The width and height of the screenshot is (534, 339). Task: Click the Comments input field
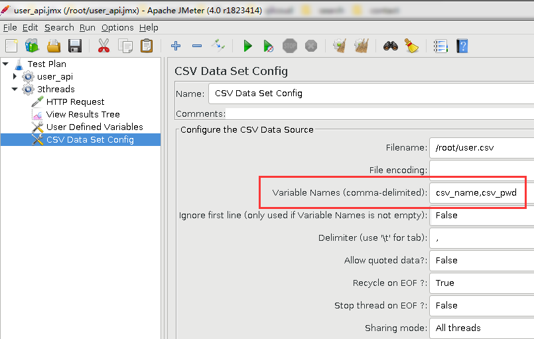click(x=379, y=113)
